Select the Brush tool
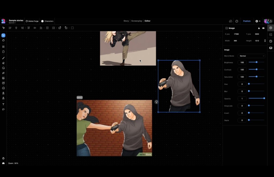Viewport: 274px width, 177px height. [x=3, y=58]
